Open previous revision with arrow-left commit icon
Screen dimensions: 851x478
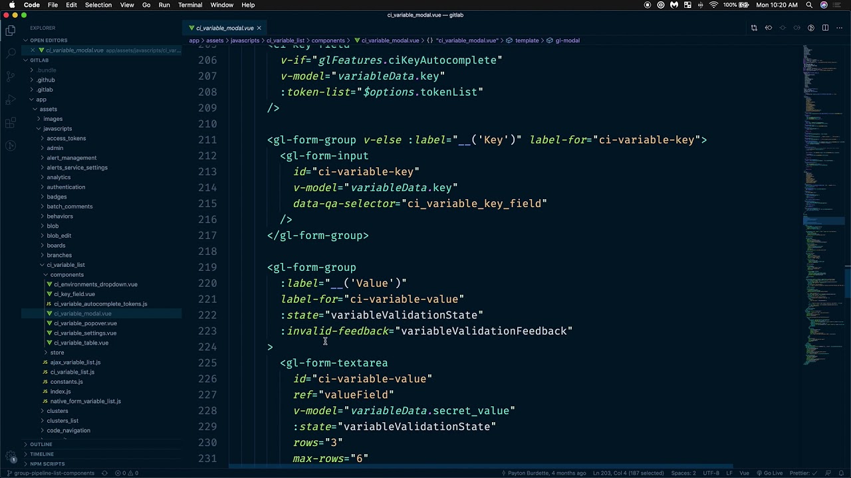click(769, 28)
